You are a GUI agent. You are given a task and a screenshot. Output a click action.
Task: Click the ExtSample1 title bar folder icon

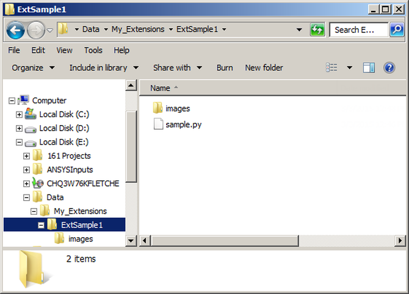click(10, 9)
